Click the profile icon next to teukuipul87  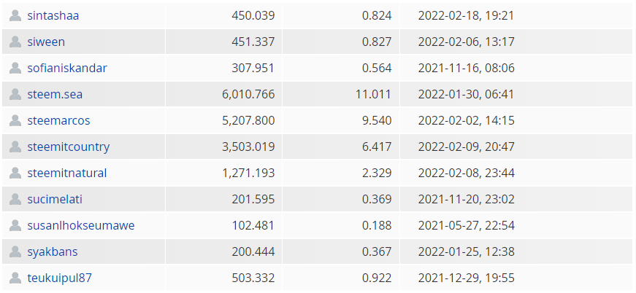pos(15,278)
